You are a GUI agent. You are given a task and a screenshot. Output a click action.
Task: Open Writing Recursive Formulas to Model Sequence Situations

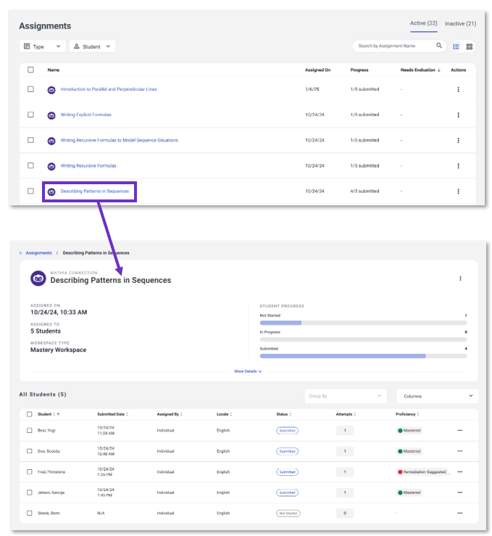coord(119,140)
